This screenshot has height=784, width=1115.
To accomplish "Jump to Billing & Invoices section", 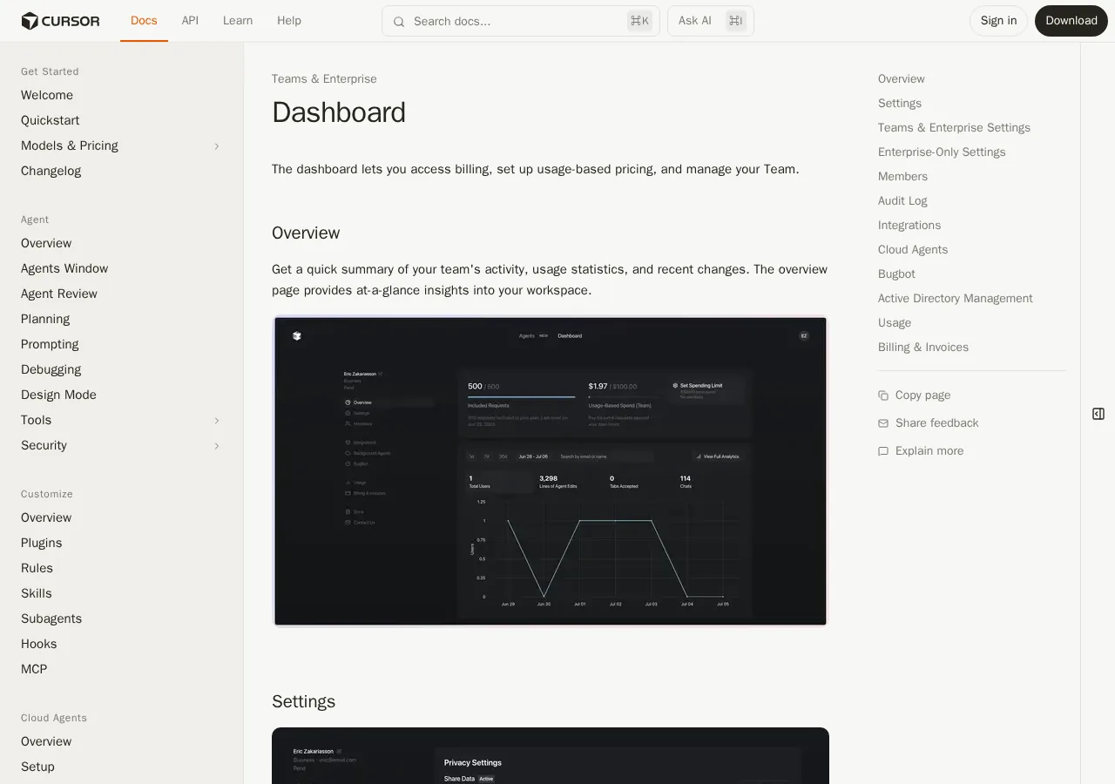I will (923, 348).
